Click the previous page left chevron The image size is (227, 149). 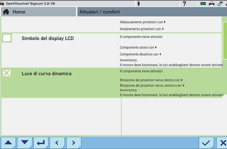pos(57,143)
